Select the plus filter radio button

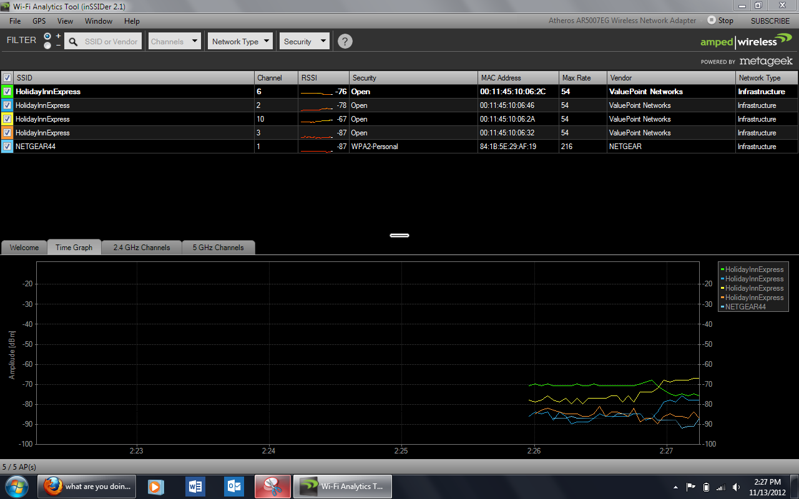(47, 37)
